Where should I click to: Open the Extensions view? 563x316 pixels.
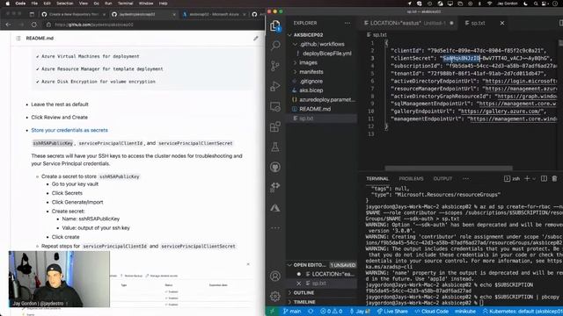275,126
